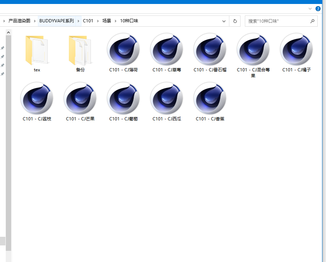Select the C101 - CJ橘子 Cinema 4D file
This screenshot has width=326, height=262.
click(296, 49)
